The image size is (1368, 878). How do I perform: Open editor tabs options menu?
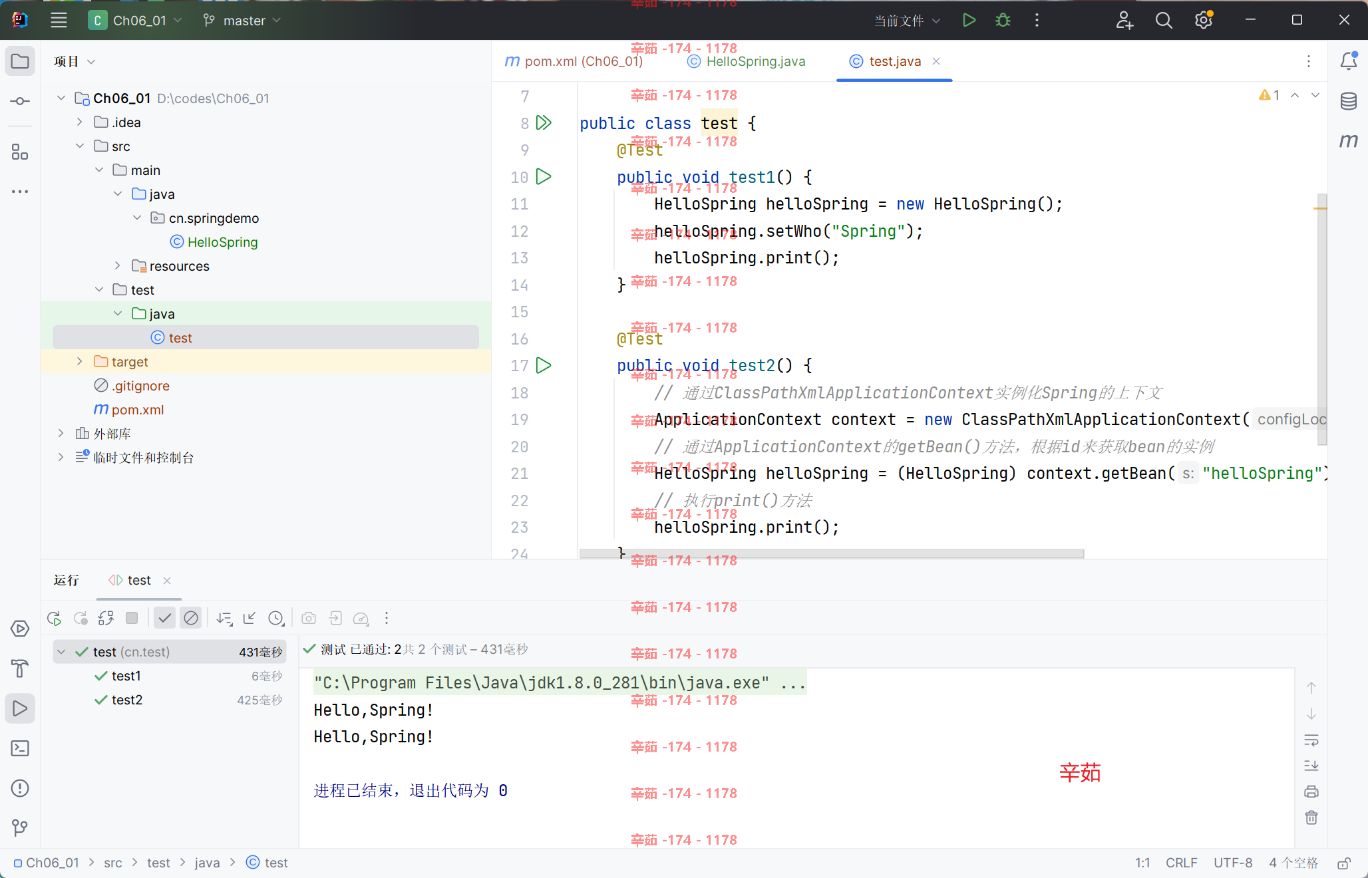1309,61
